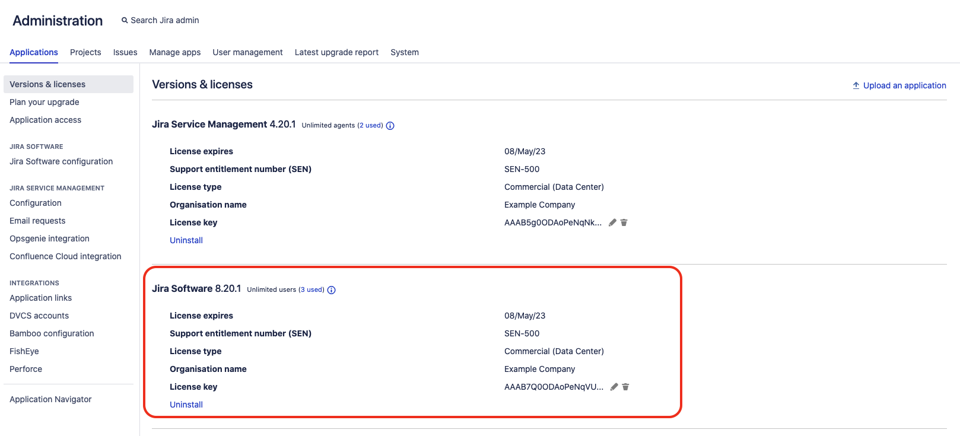
Task: Uninstall Jira Software
Action: pyautogui.click(x=186, y=405)
